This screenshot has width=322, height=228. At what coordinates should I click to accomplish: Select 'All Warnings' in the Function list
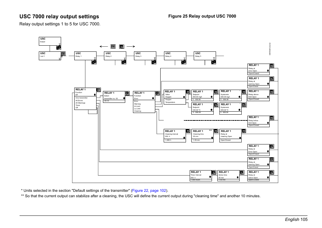click(x=80, y=103)
